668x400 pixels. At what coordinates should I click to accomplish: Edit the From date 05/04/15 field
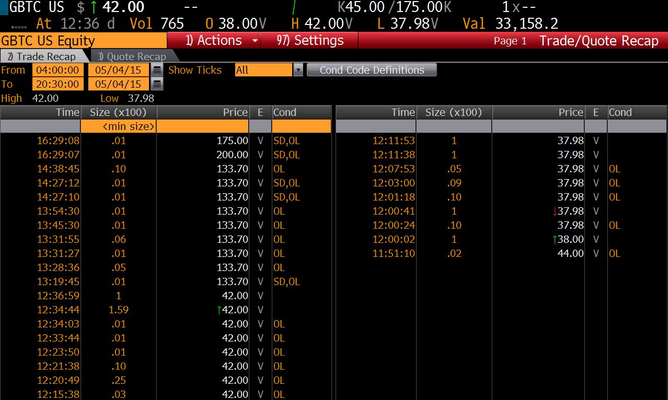tap(119, 70)
